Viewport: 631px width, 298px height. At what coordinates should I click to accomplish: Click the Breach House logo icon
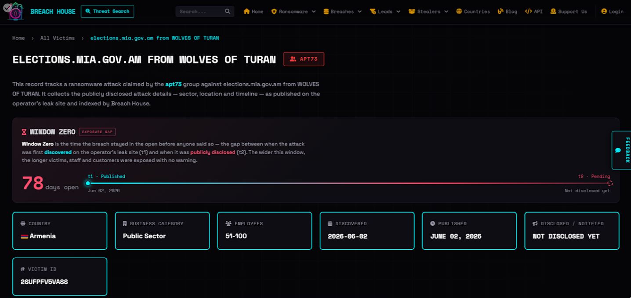coord(16,11)
